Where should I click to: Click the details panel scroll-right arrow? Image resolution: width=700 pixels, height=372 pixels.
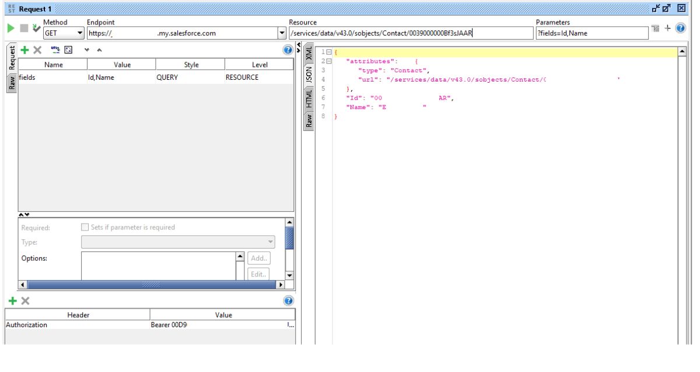coord(279,285)
